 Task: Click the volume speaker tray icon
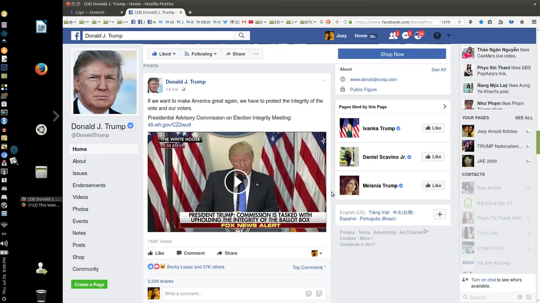(4, 243)
